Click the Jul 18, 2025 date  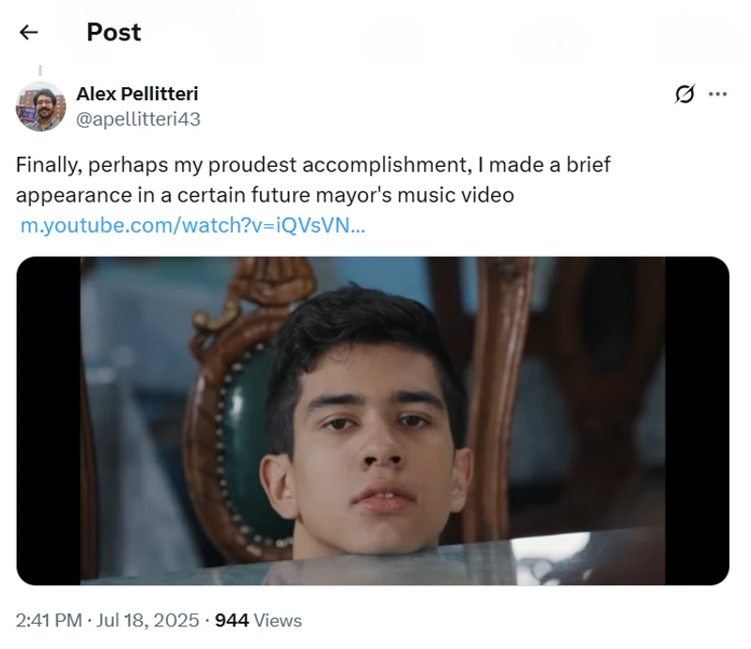147,621
